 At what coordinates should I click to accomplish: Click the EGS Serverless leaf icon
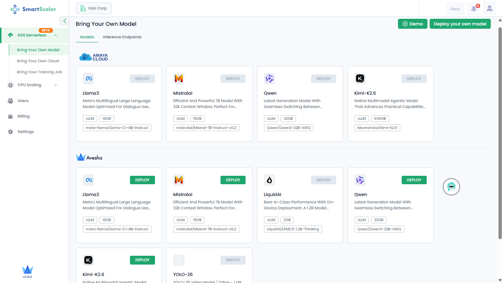point(11,35)
